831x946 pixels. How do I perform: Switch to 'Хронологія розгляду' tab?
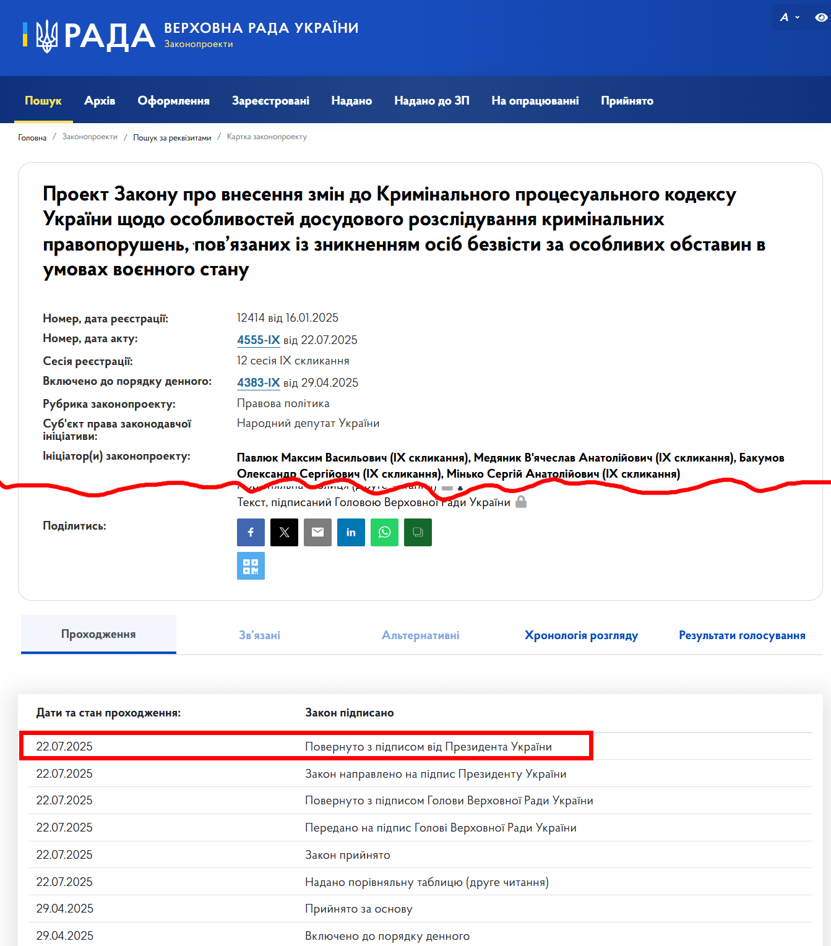click(x=581, y=635)
